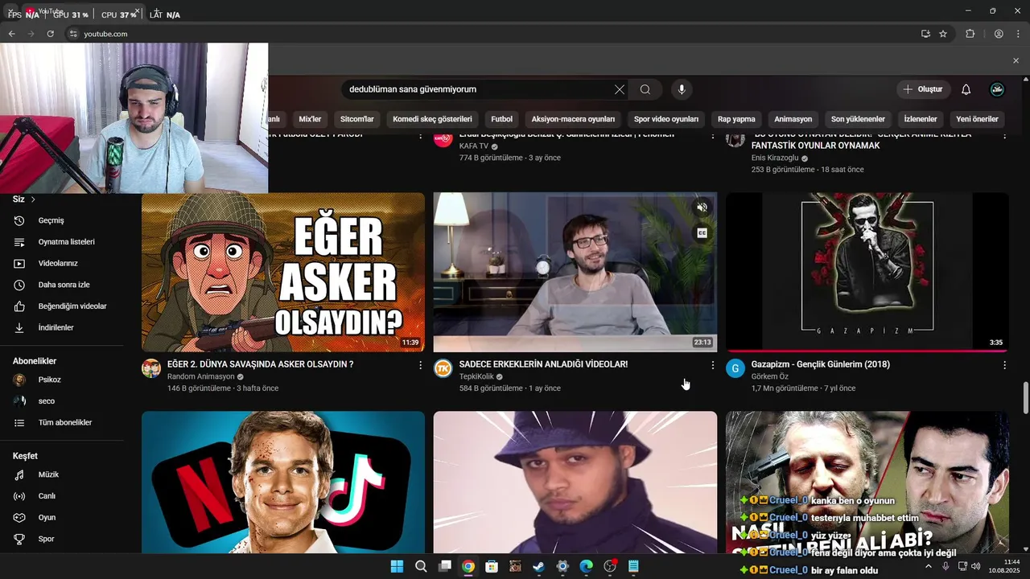Open the TepkiKolik video thumbnail
Viewport: 1030px width, 579px height.
(575, 273)
